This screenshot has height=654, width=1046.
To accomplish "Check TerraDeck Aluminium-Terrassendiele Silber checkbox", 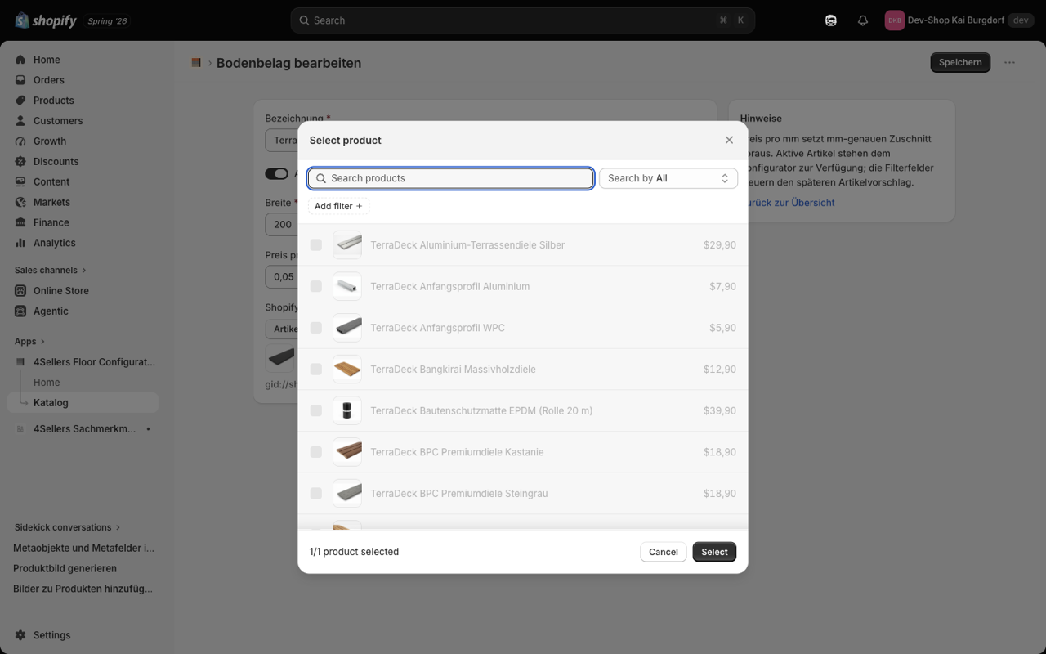I will [316, 245].
